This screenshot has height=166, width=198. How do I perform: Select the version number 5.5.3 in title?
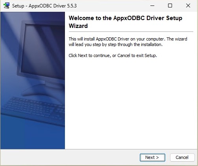[72, 6]
